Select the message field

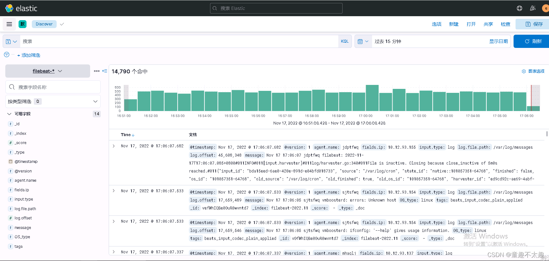[x=23, y=228]
